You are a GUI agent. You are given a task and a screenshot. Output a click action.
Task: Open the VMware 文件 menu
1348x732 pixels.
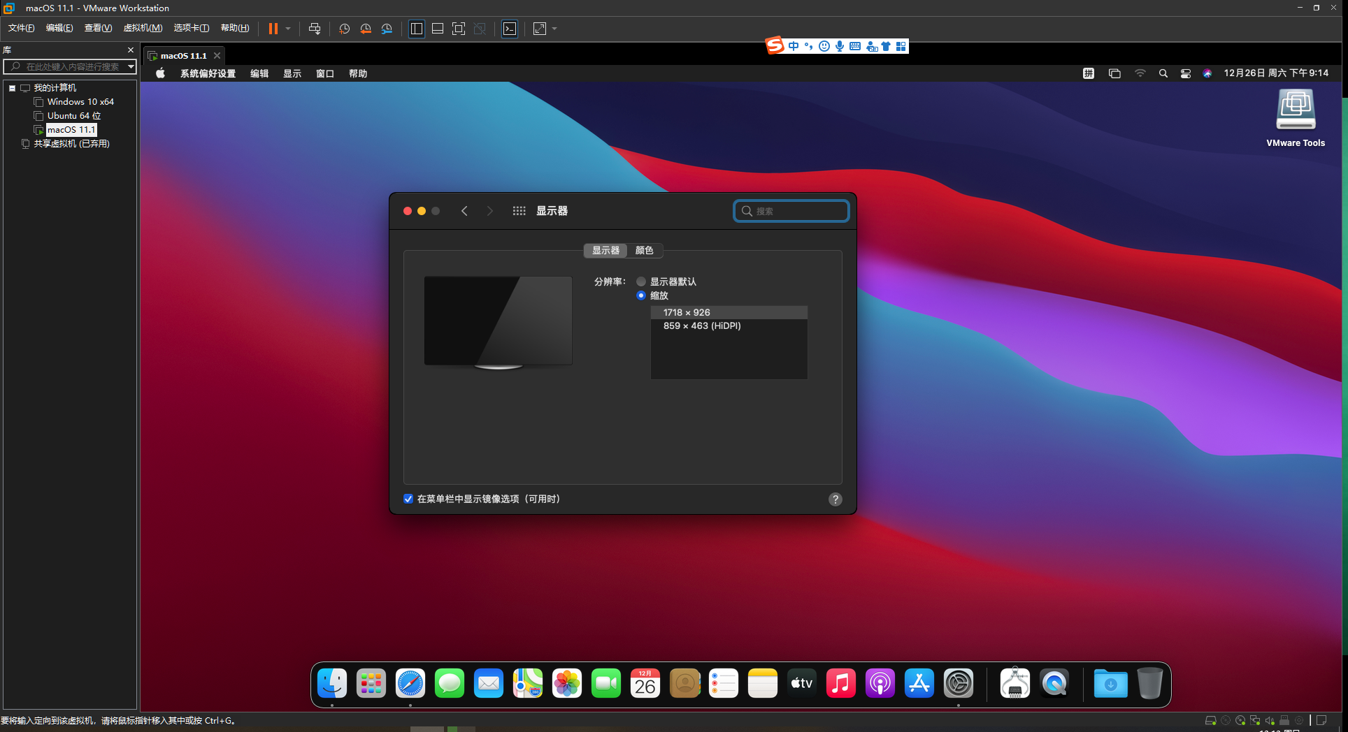(x=21, y=28)
